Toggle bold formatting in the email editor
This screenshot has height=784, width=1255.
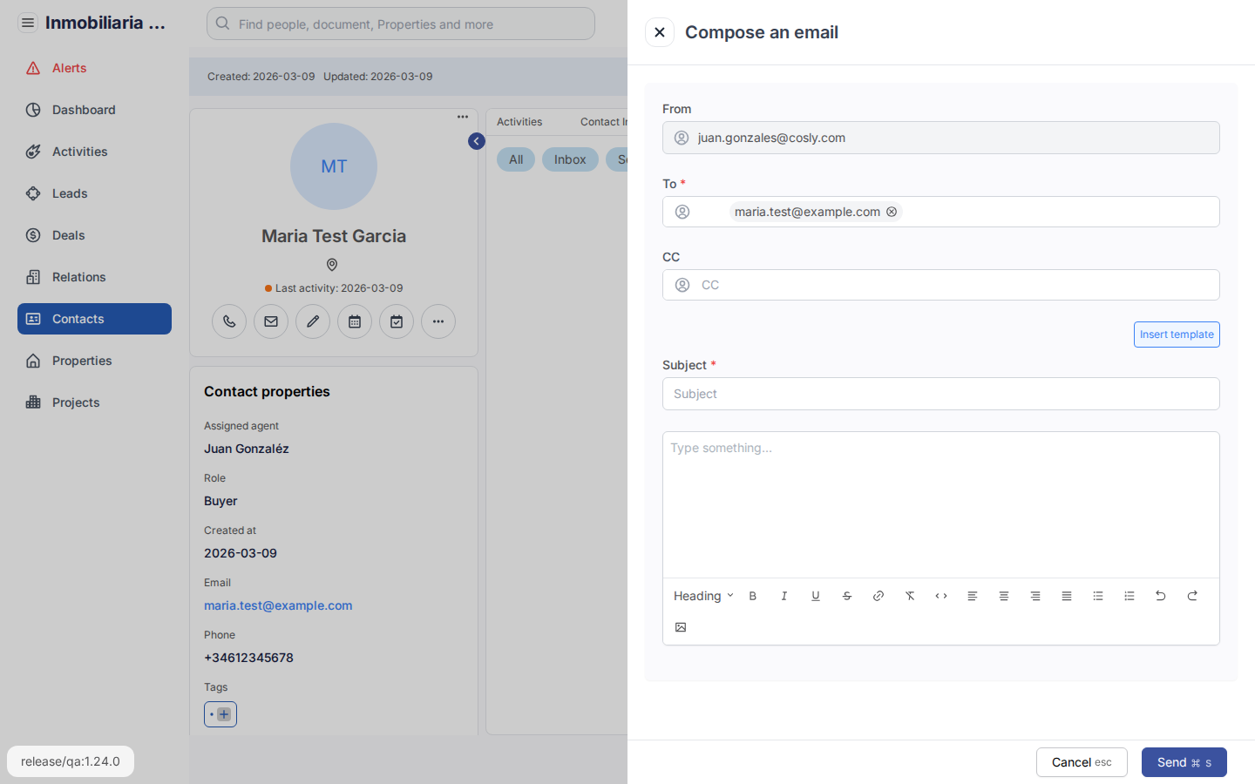753,596
